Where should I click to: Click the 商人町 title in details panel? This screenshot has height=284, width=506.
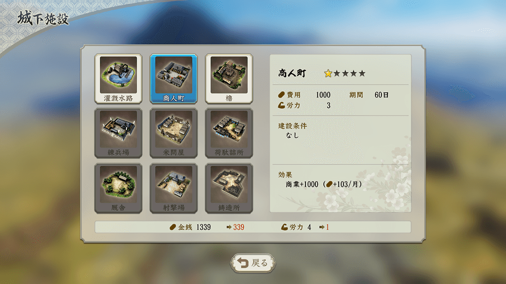(x=292, y=73)
